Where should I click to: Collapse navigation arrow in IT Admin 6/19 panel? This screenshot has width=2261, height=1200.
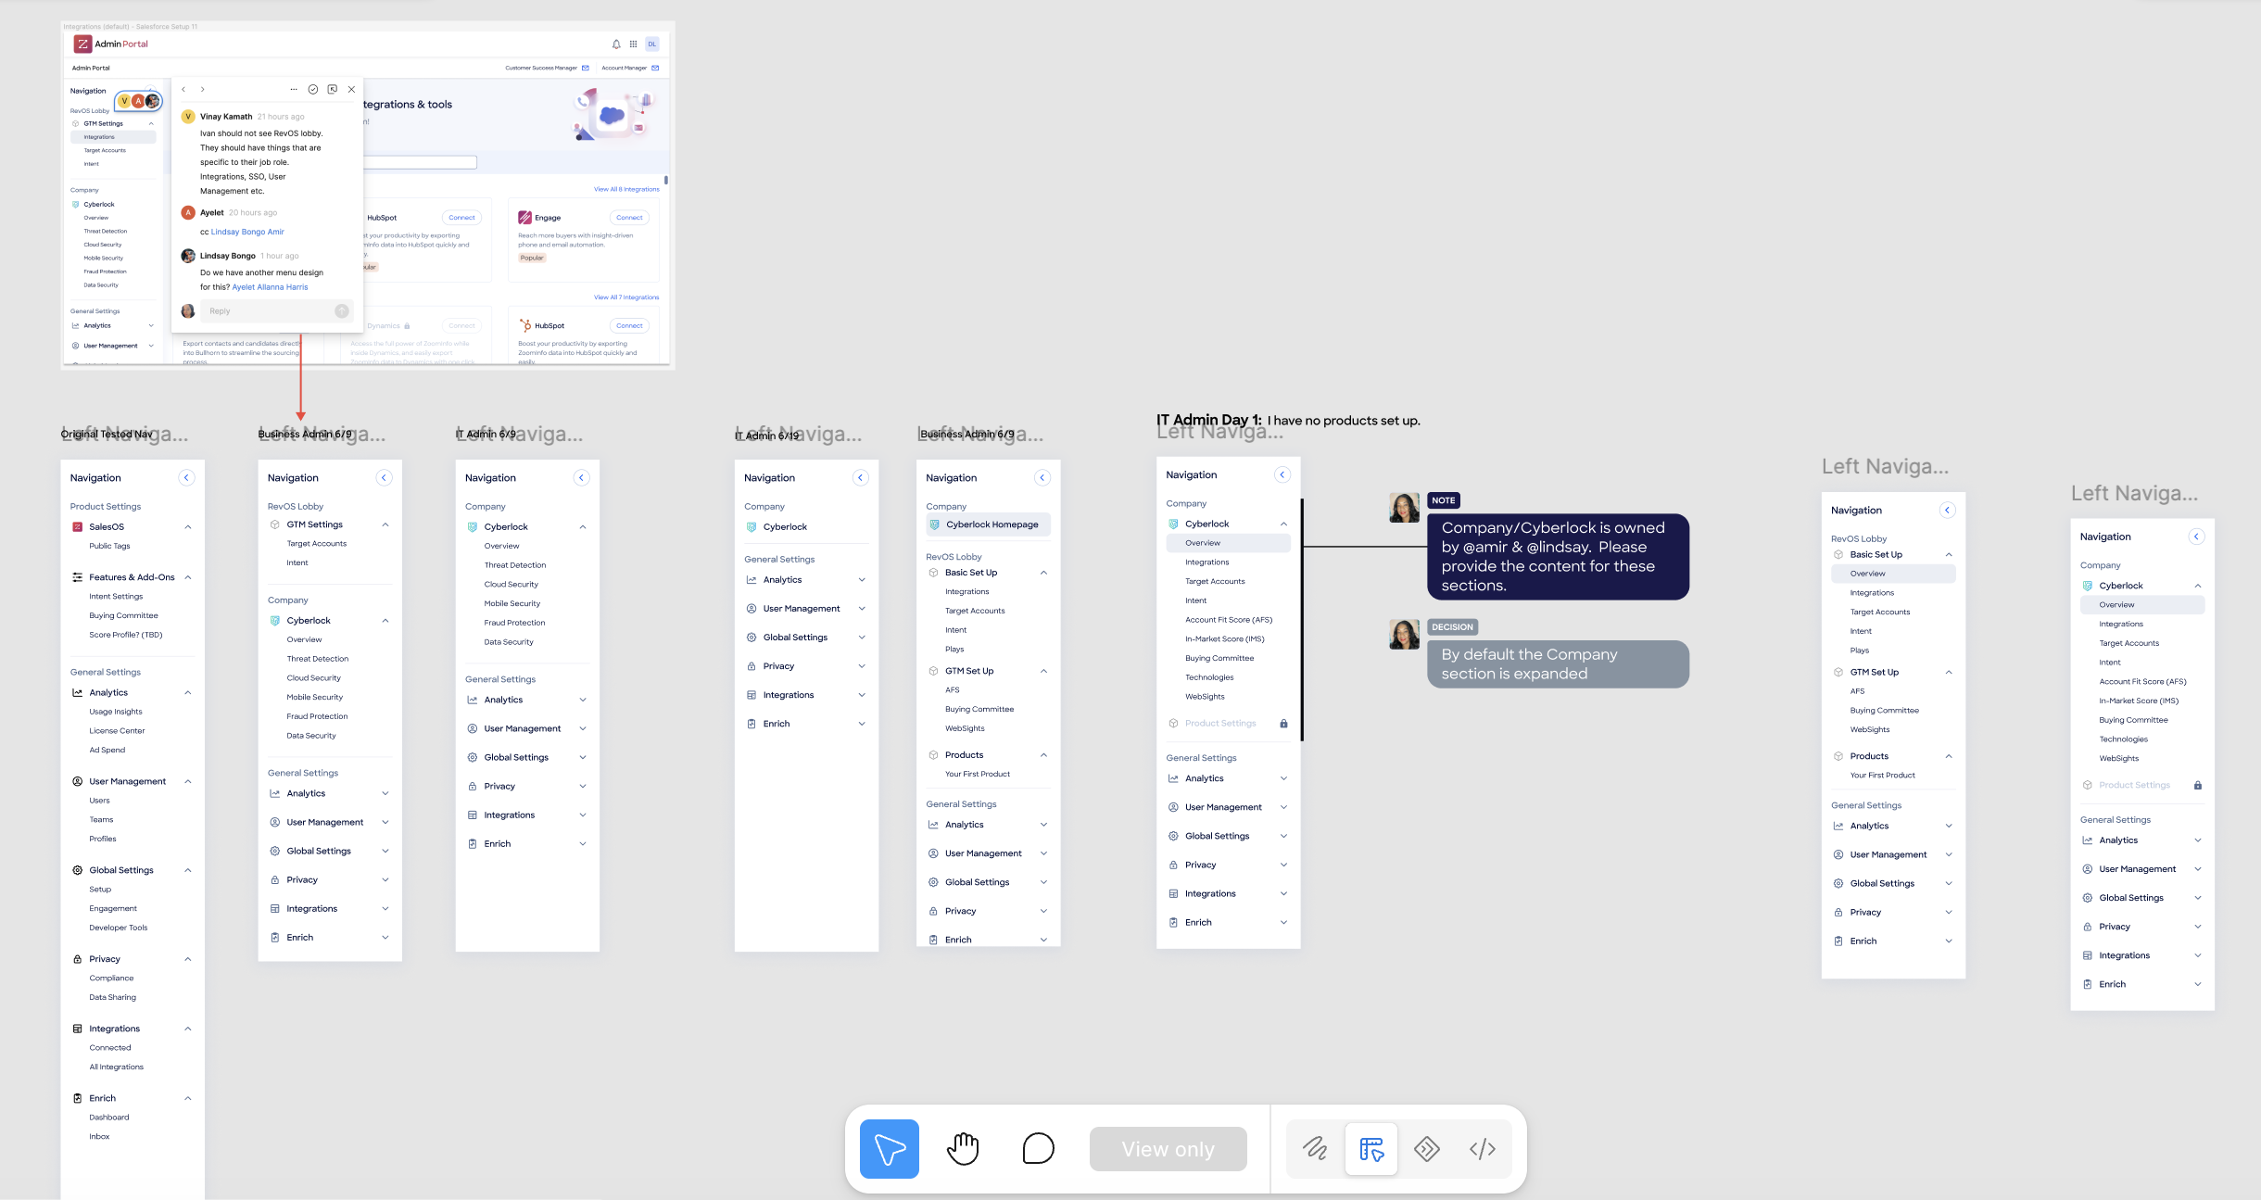pyautogui.click(x=860, y=478)
